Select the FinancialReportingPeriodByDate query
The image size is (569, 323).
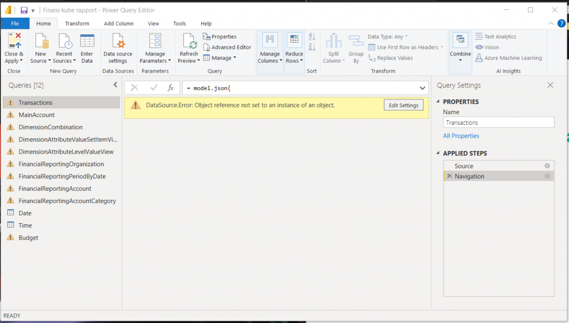(61, 176)
